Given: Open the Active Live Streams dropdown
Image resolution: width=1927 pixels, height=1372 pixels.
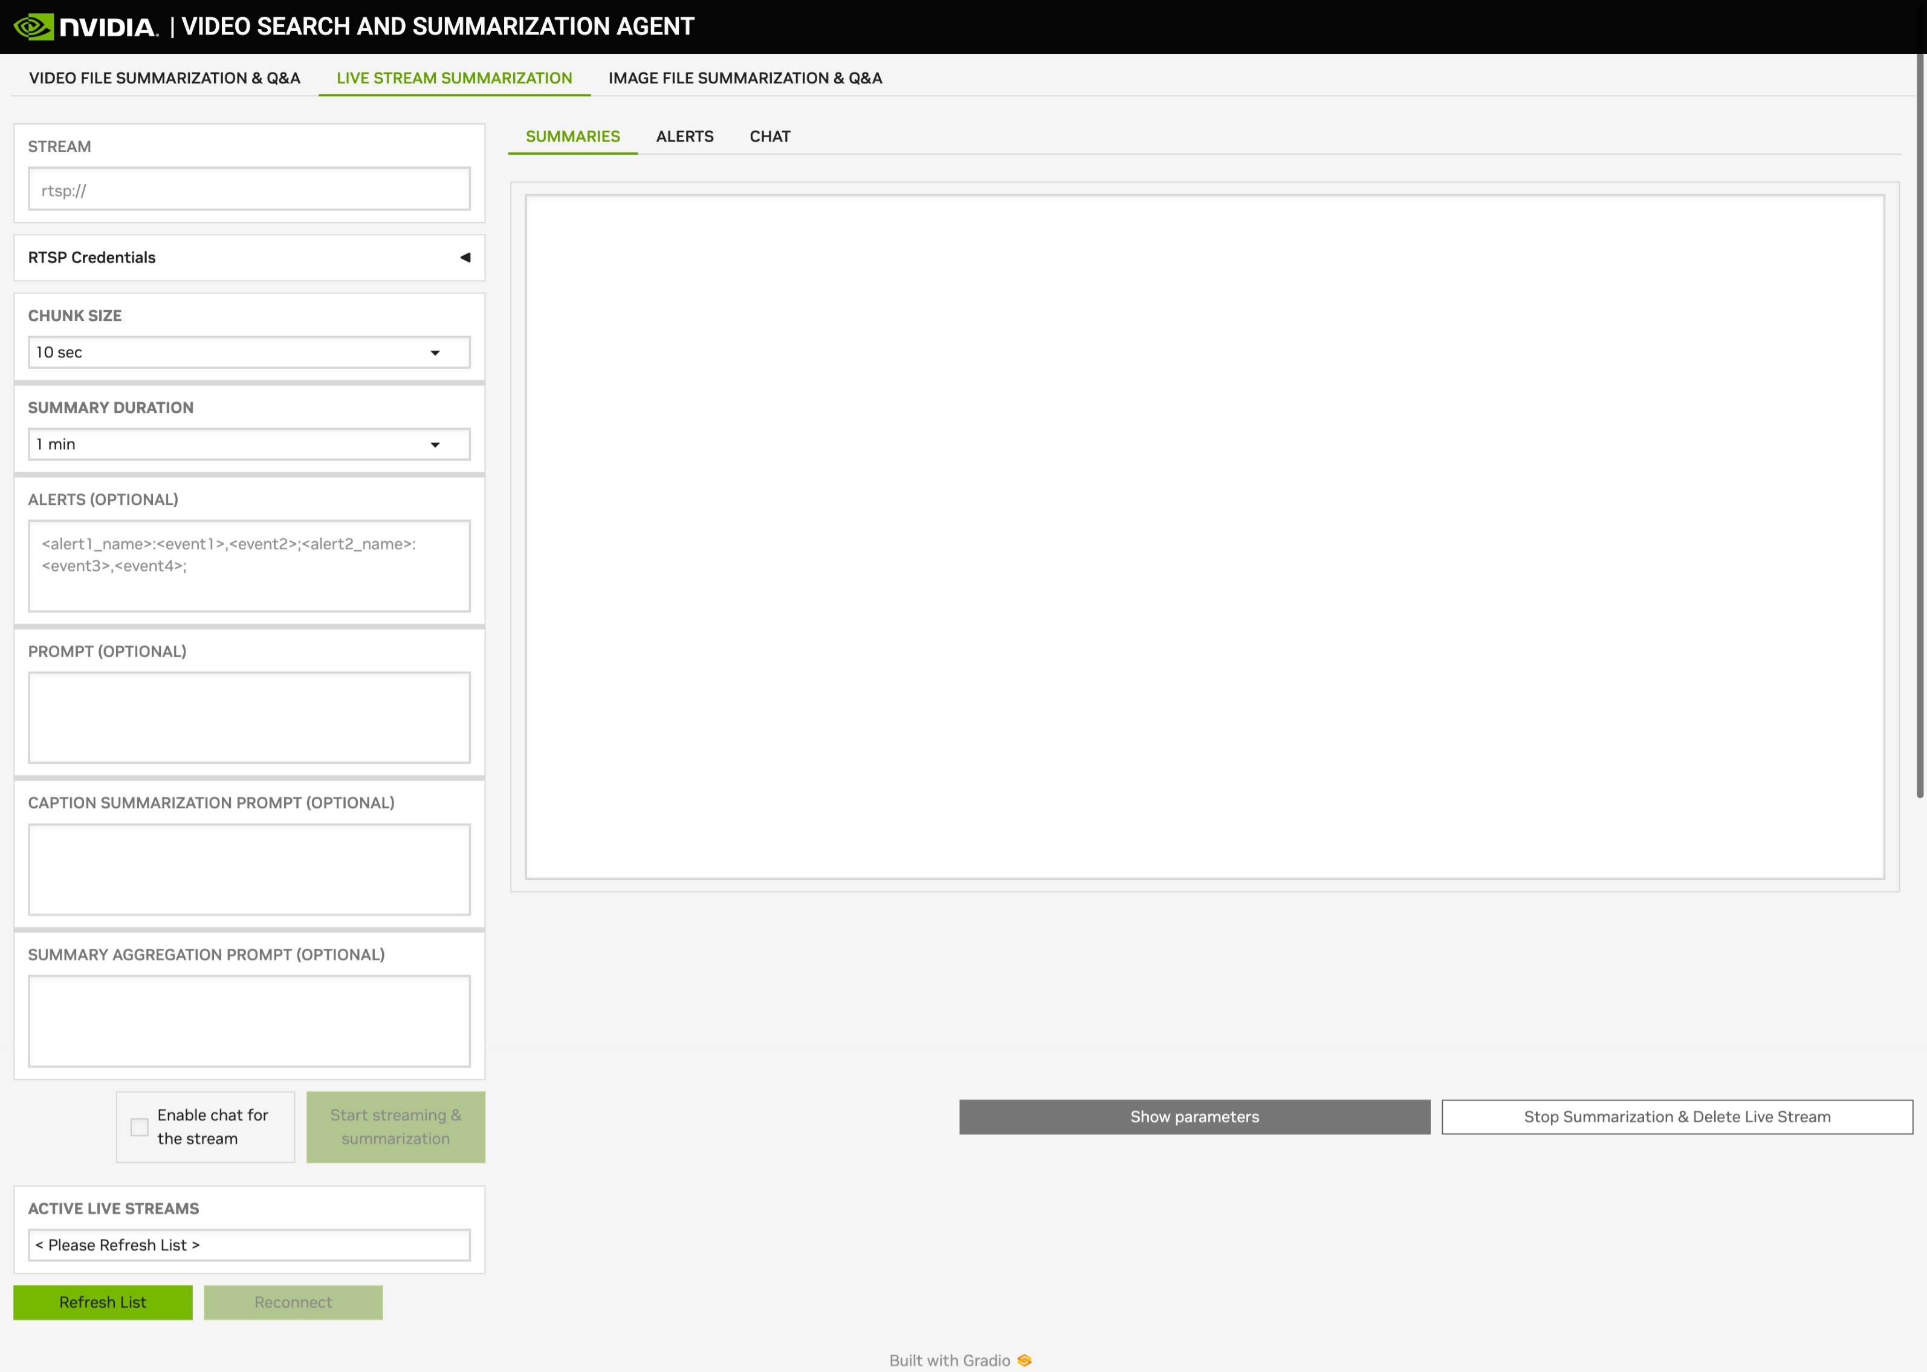Looking at the screenshot, I should [x=249, y=1245].
